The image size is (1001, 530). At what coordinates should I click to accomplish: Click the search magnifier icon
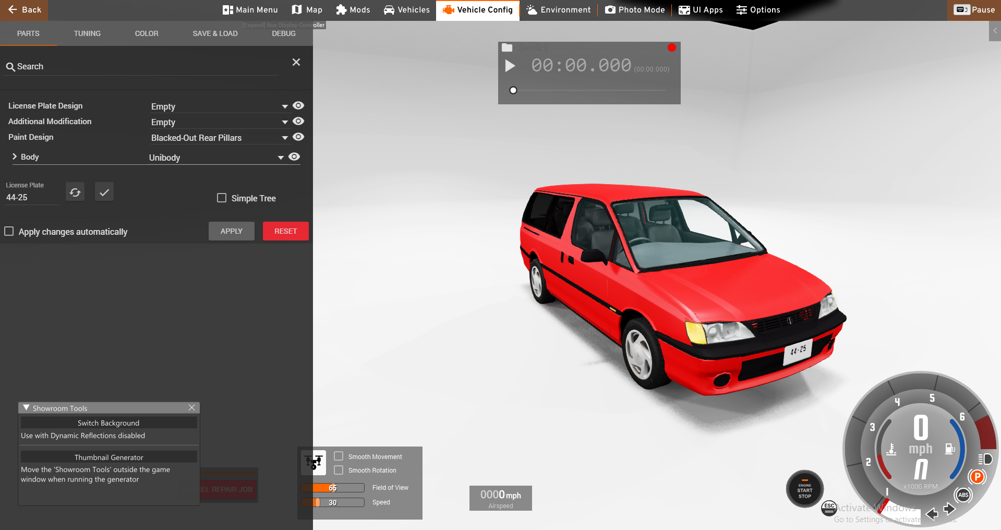pos(10,67)
